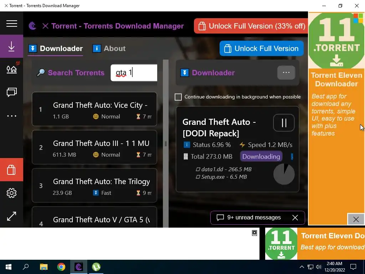Click the Torrent app taskbar icon
Viewport: 365px width, 274px height.
pyautogui.click(x=79, y=267)
